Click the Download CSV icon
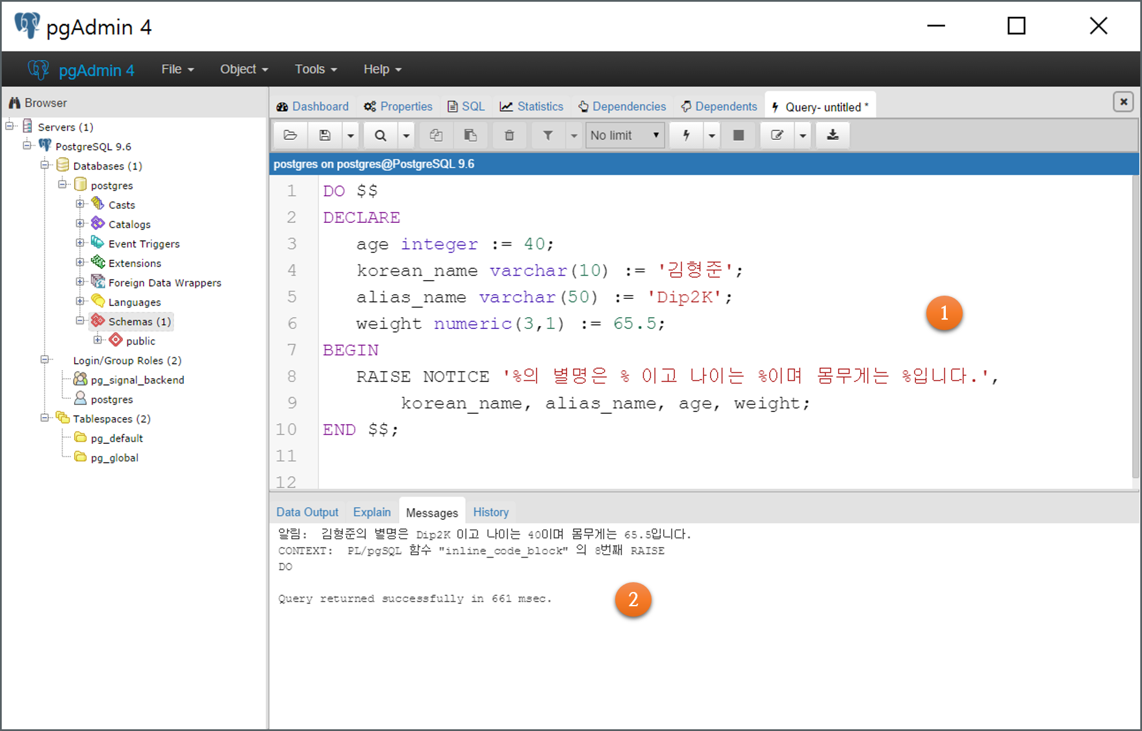This screenshot has width=1142, height=731. 833,135
